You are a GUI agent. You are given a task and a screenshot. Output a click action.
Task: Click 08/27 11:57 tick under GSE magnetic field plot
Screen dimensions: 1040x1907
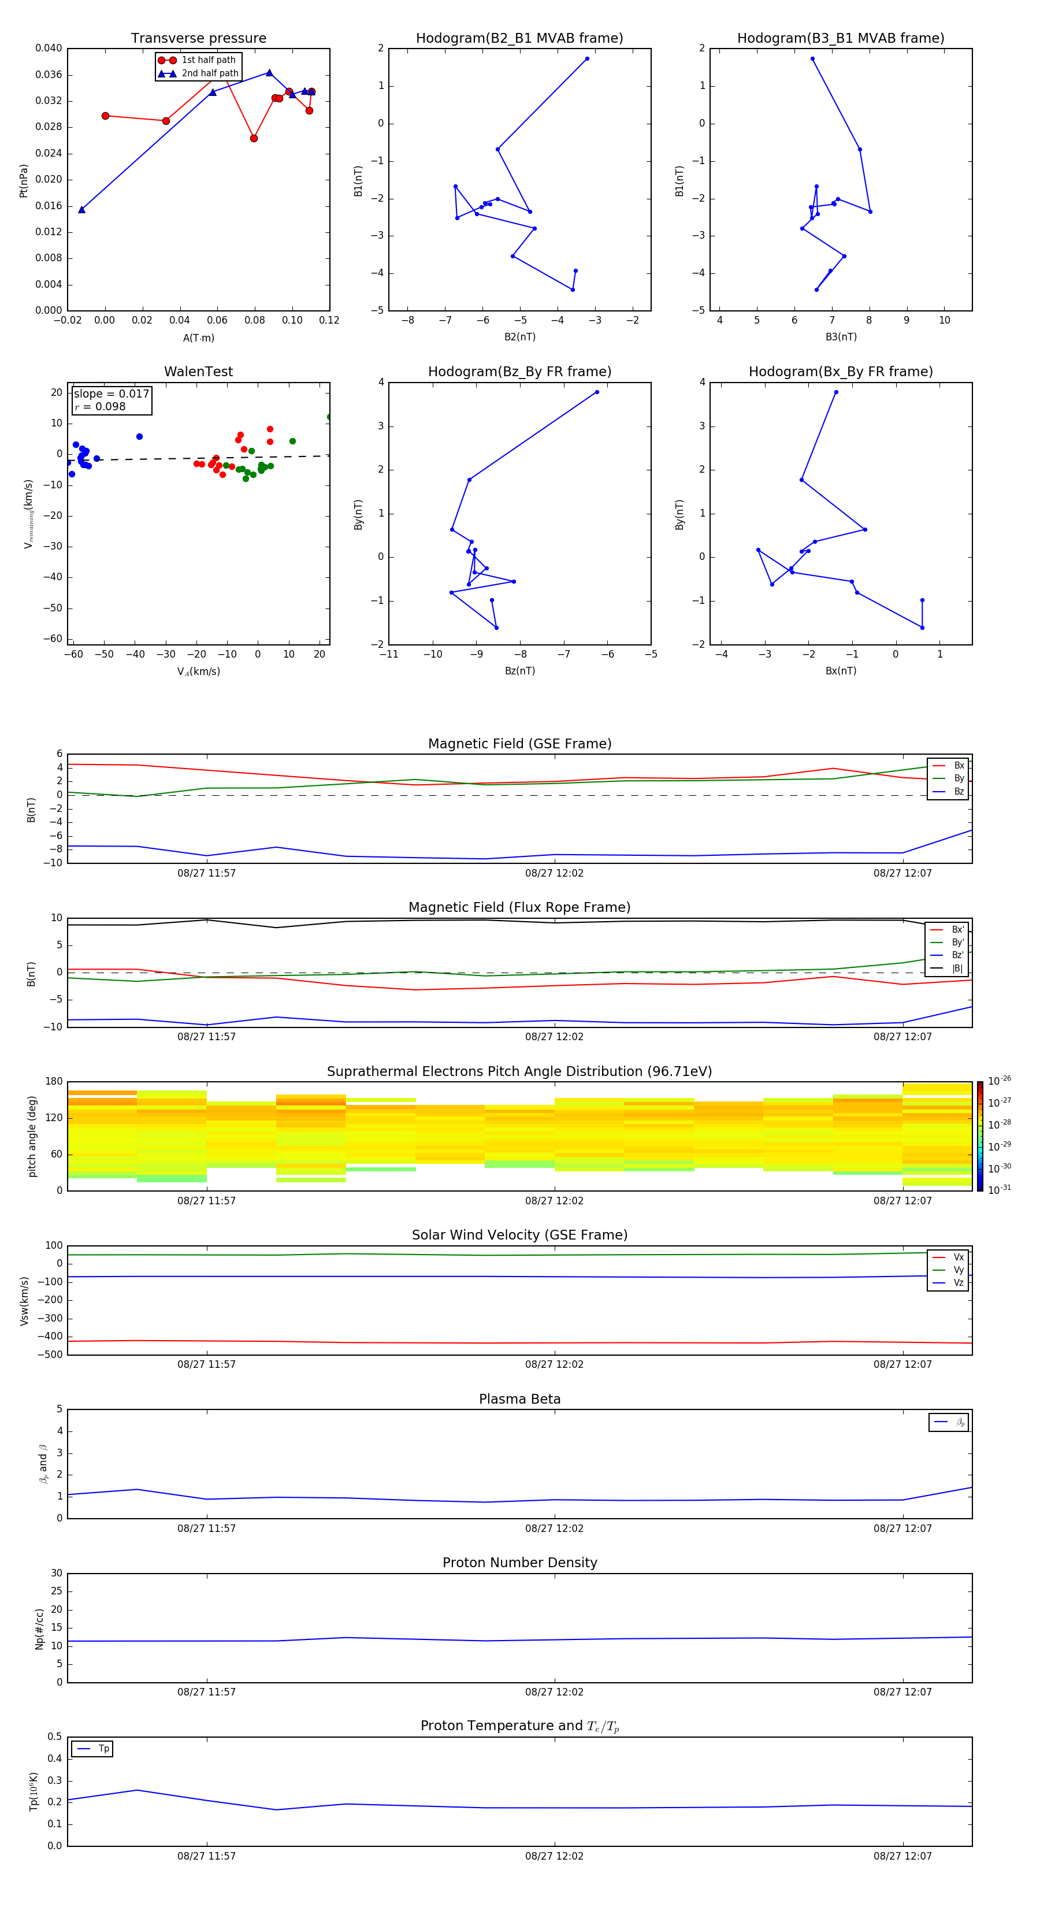click(206, 874)
